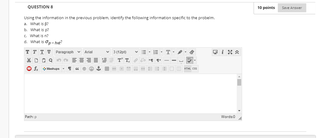321x138 pixels.
Task: Launch the math equation editor fx
Action: 36,69
